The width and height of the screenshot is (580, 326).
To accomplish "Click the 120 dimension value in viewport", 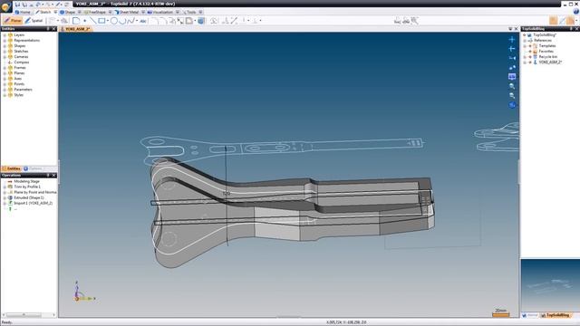I will click(x=227, y=193).
